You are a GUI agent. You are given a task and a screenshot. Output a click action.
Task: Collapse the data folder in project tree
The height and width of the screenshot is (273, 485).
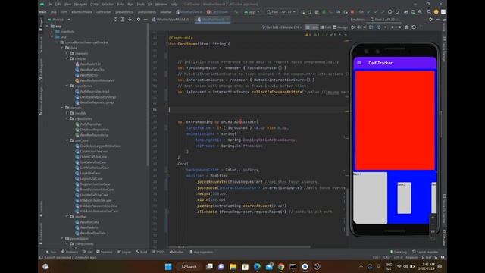pos(62,48)
